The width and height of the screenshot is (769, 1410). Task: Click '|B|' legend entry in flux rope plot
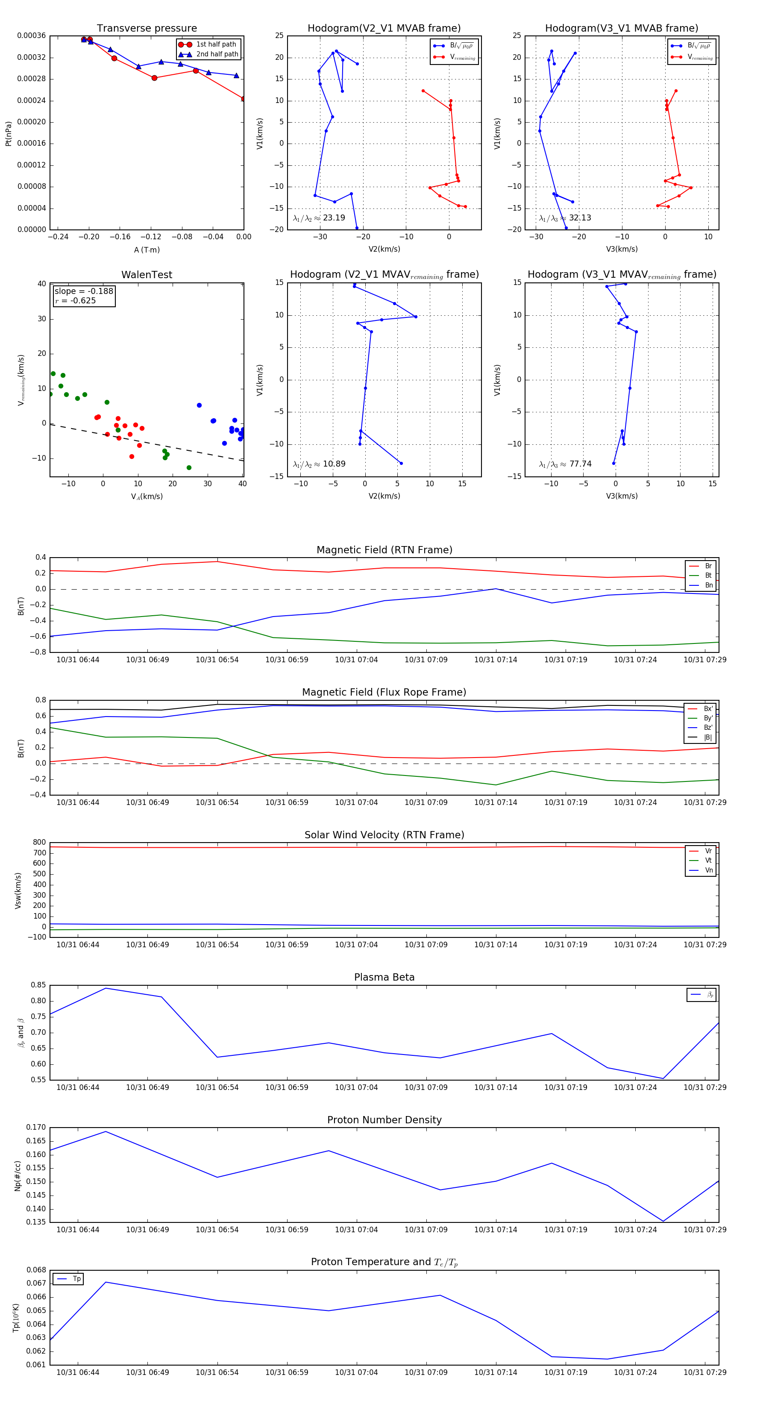tap(701, 738)
